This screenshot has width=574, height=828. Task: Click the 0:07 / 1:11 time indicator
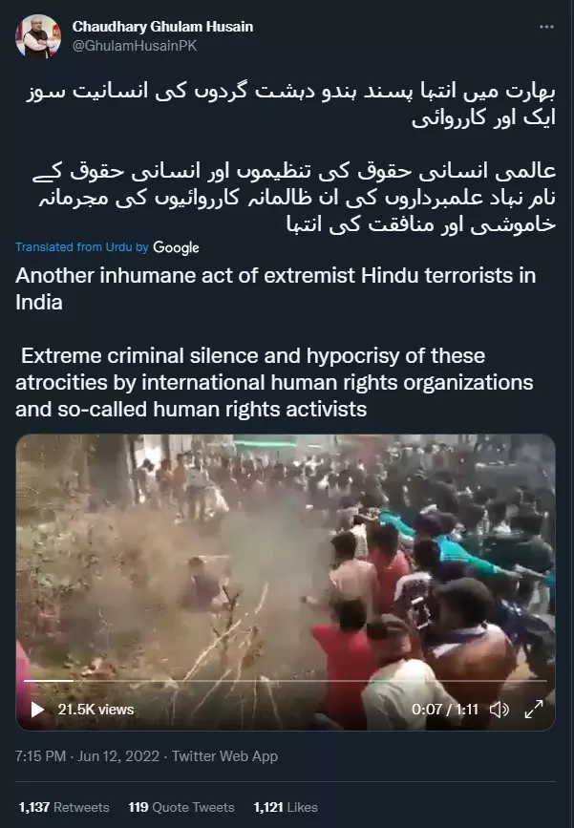click(445, 710)
